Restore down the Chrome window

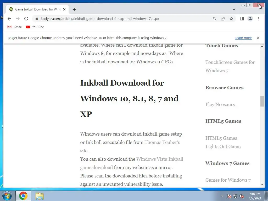(249, 5)
